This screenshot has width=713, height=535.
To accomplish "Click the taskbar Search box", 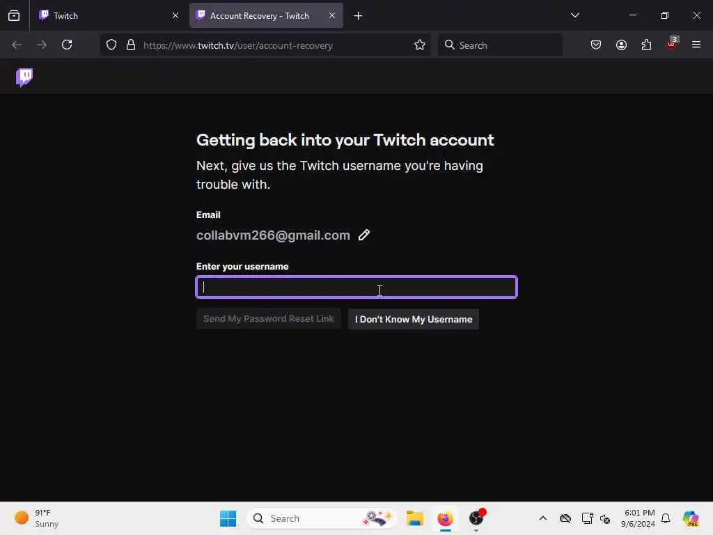I will 322,518.
